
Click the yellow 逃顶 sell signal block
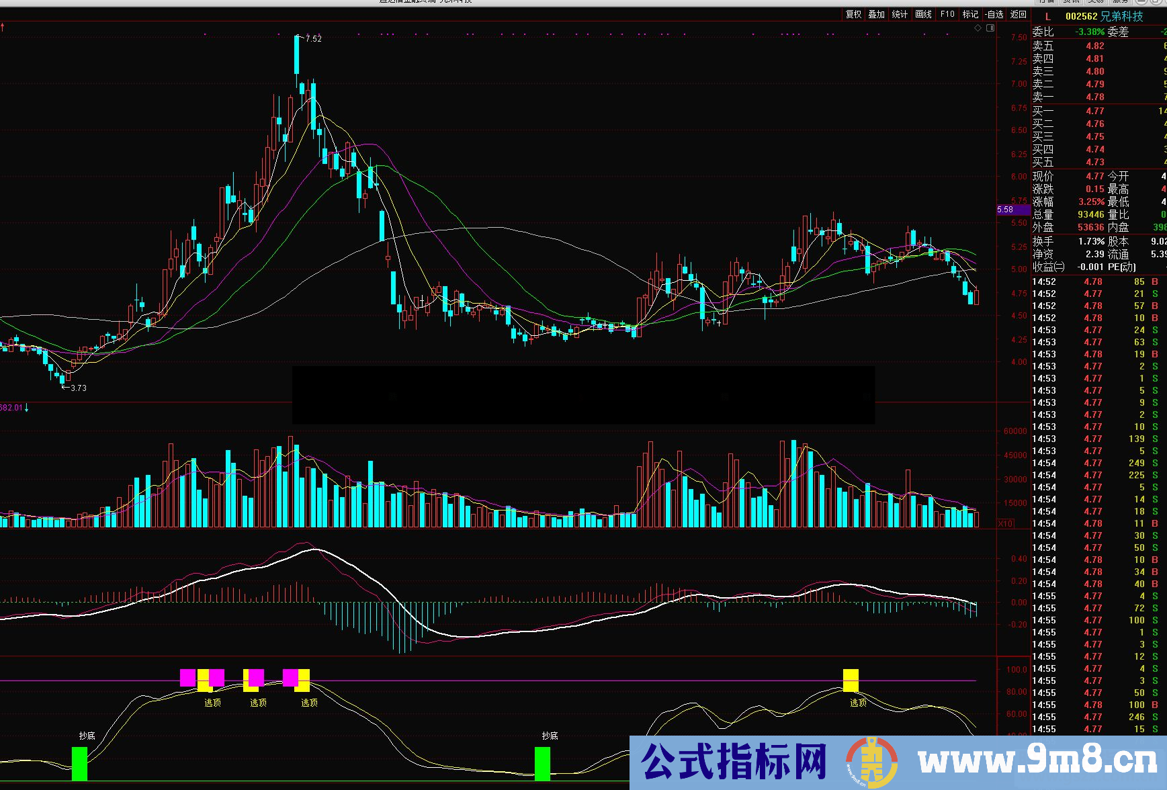point(851,681)
